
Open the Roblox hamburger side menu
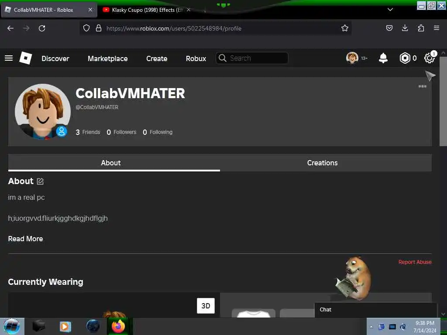pos(9,58)
